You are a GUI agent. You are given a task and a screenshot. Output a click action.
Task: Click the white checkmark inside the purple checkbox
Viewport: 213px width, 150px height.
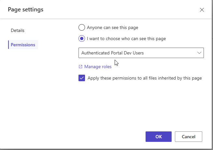(x=82, y=78)
